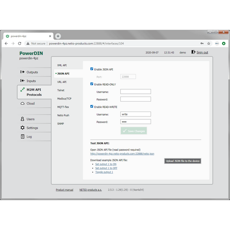Image resolution: width=230 pixels, height=230 pixels.
Task: Uncheck Enable READ-ONLY
Action: [92, 84]
